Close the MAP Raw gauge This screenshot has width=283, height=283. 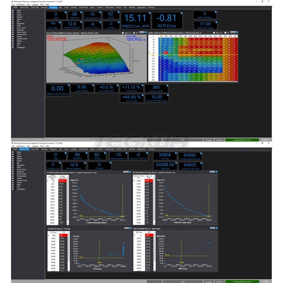pos(175,163)
